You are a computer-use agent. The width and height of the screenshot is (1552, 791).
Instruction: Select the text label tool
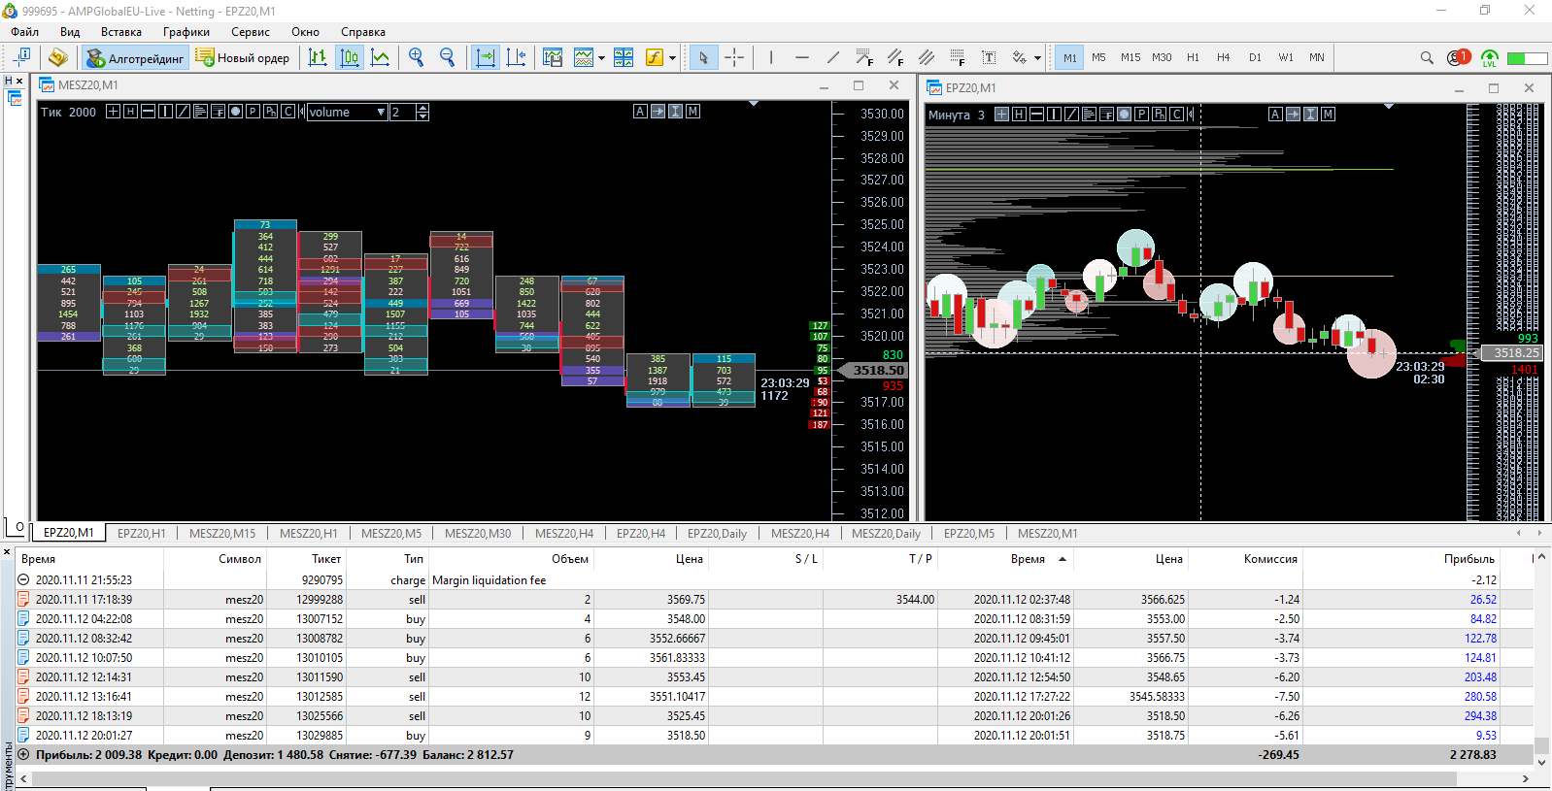(x=989, y=57)
